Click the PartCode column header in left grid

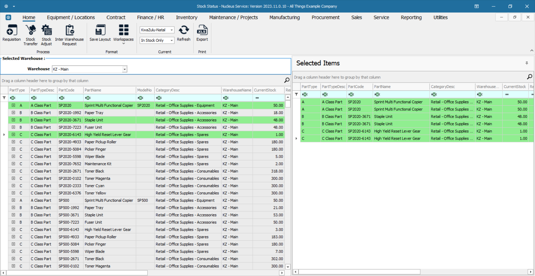(x=66, y=90)
